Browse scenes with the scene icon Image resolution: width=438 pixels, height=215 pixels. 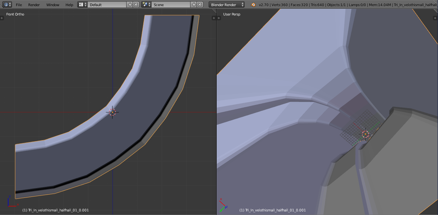coord(146,5)
